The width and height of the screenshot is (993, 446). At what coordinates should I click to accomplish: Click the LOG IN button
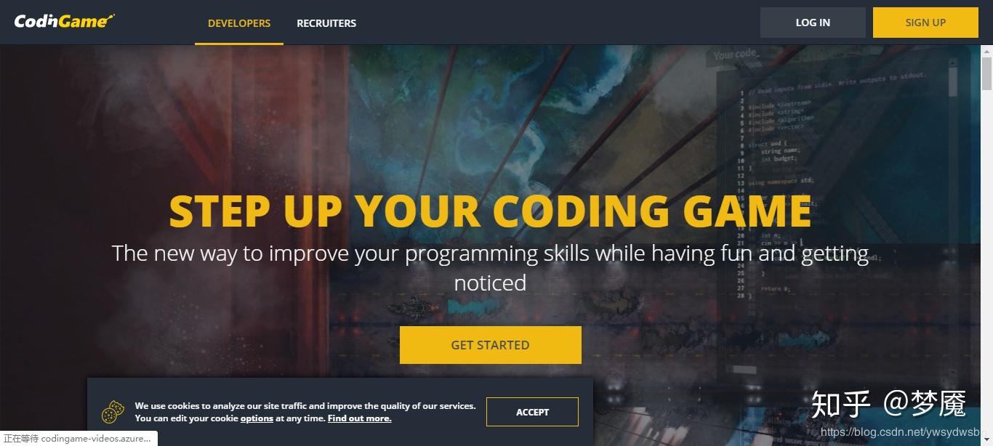pyautogui.click(x=813, y=23)
